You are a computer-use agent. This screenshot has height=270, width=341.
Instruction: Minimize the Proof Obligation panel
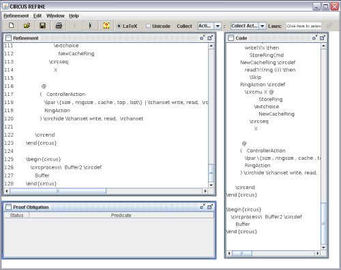203,207
